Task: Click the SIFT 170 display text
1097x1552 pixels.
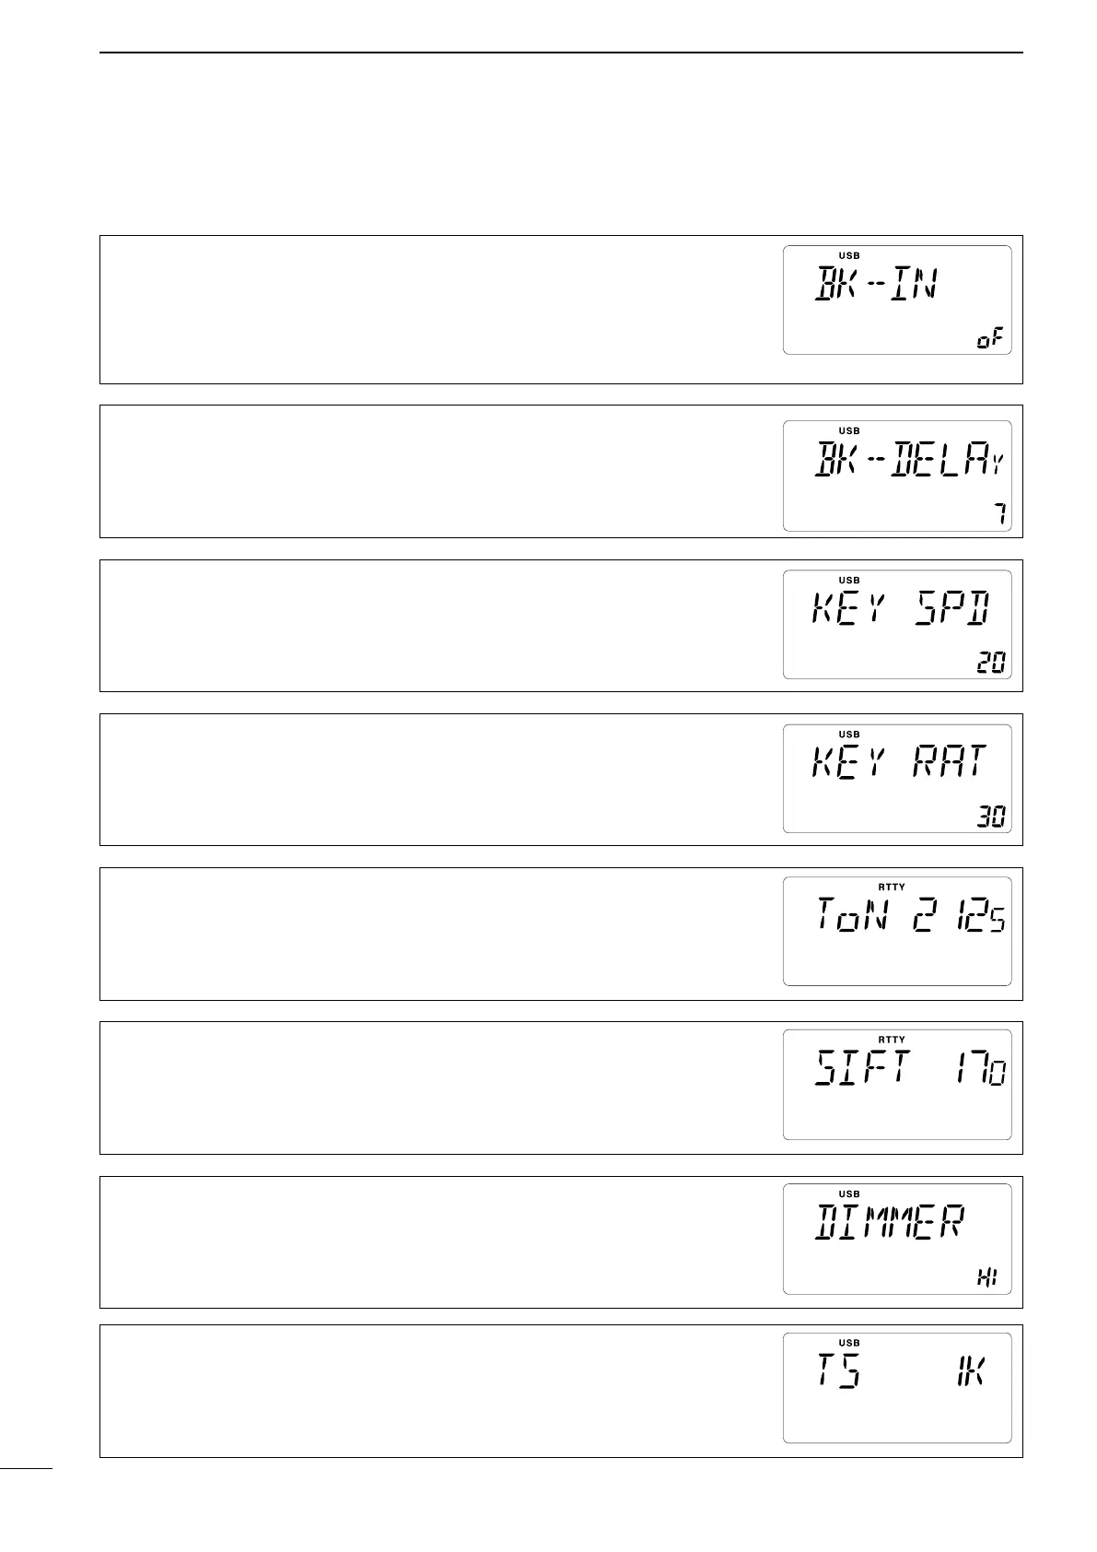Action: coord(910,1069)
